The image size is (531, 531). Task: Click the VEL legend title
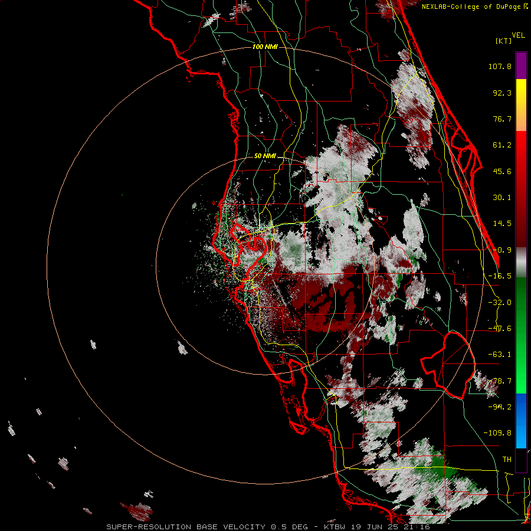coord(518,35)
